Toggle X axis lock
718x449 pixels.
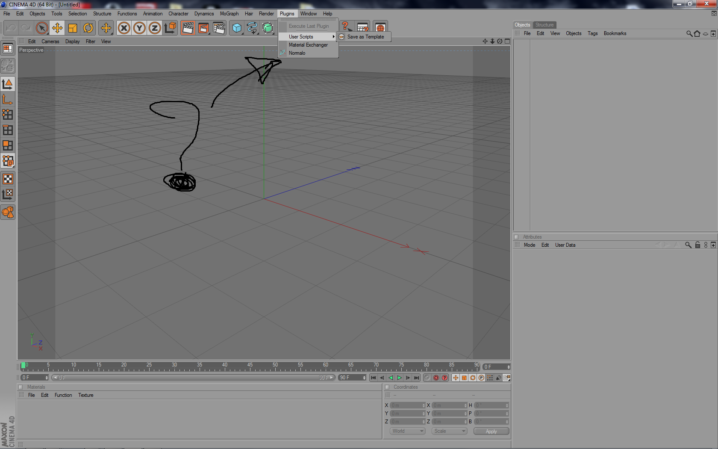pyautogui.click(x=124, y=28)
